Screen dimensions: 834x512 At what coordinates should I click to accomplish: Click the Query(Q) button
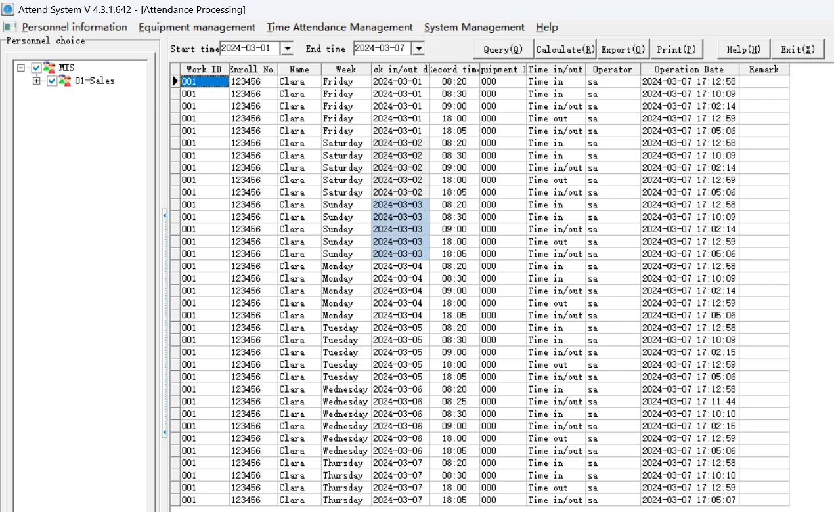(503, 49)
